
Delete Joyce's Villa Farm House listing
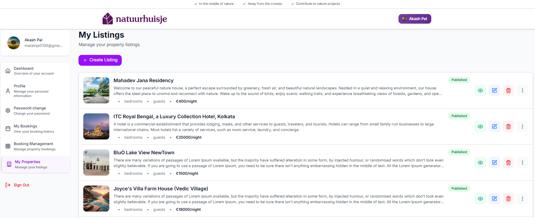click(x=508, y=199)
